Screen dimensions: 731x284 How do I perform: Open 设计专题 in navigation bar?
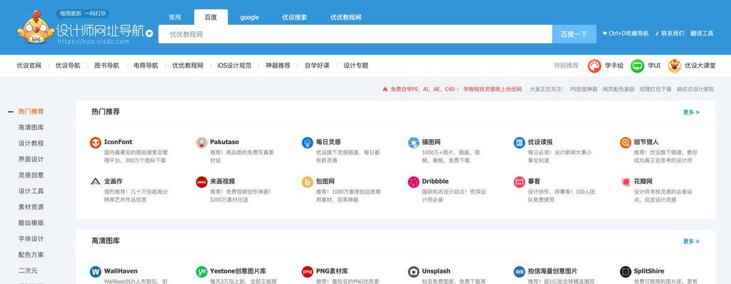coord(356,65)
